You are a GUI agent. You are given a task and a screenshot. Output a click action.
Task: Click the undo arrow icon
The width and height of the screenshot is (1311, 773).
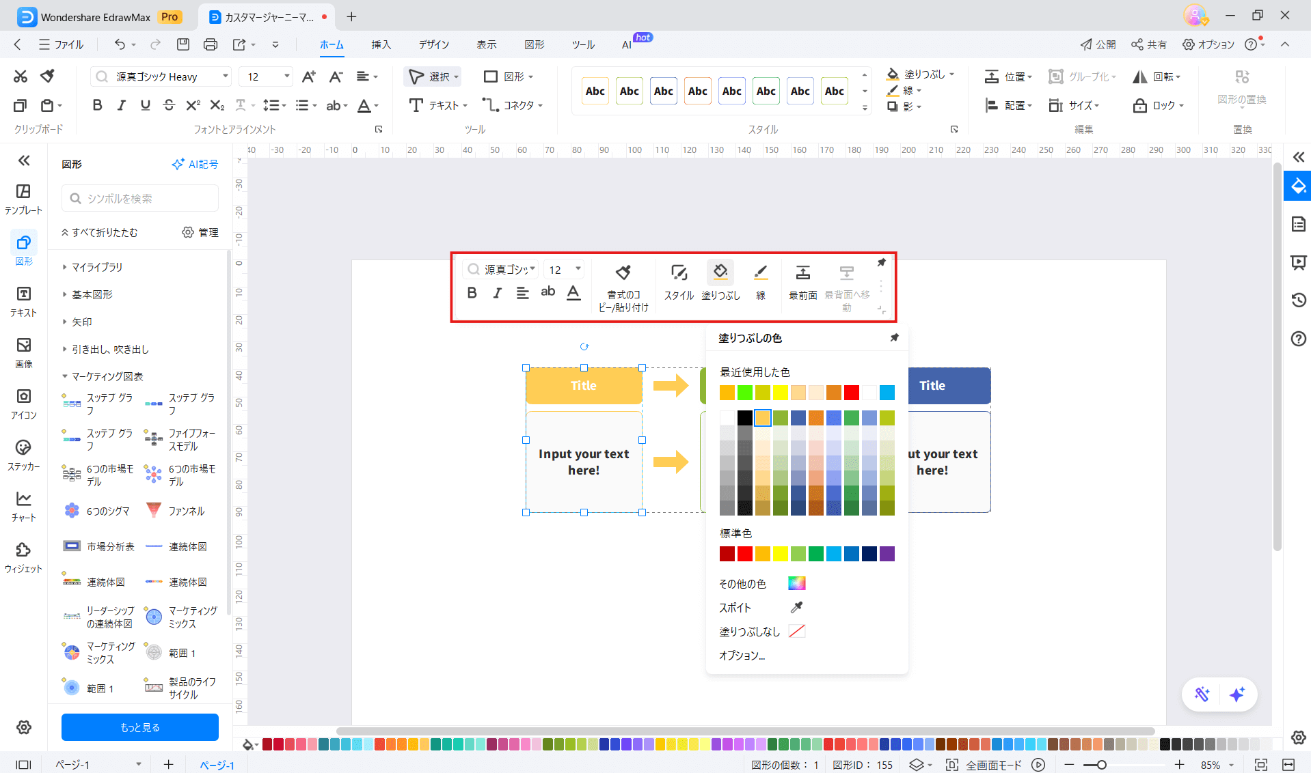point(120,44)
